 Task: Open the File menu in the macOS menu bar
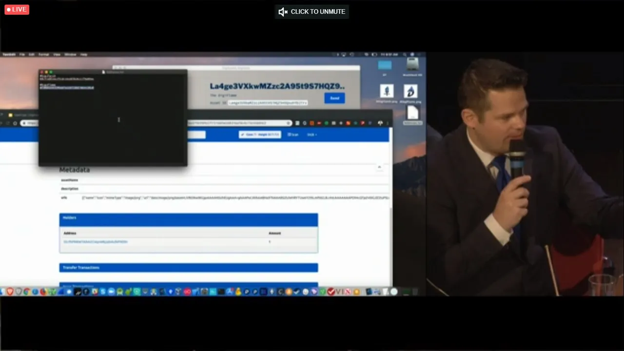(x=22, y=55)
